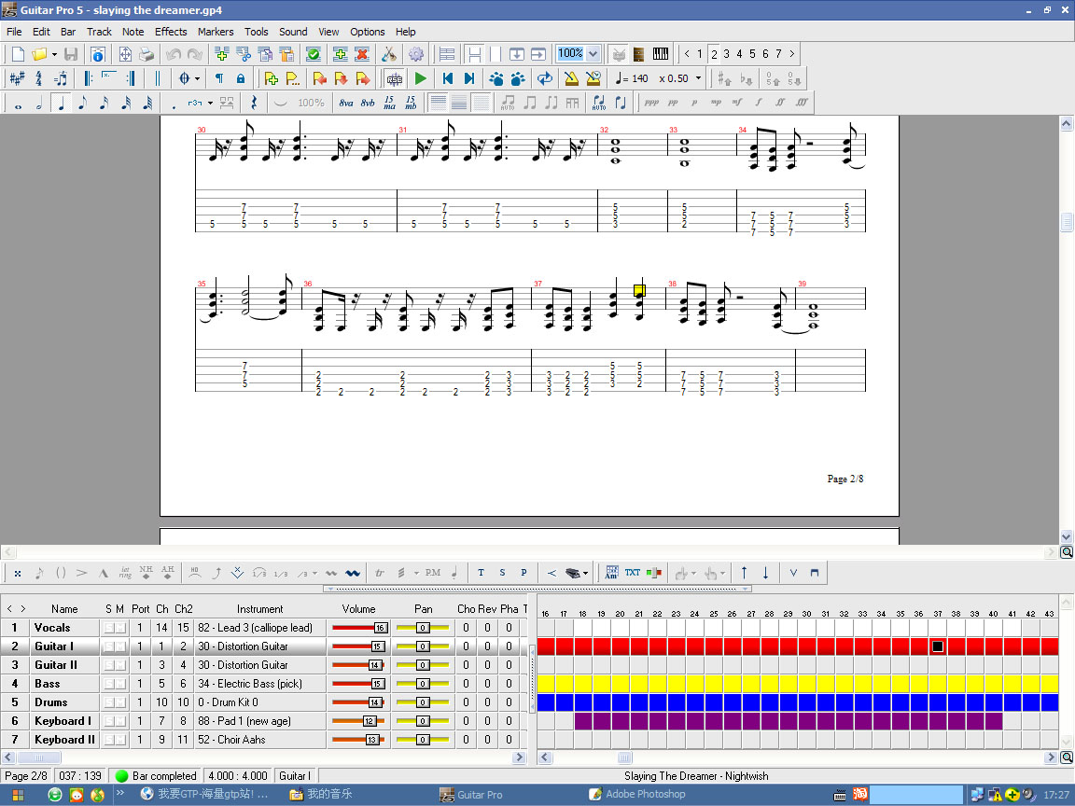1075x806 pixels.
Task: Select the whole note duration
Action: 18,103
